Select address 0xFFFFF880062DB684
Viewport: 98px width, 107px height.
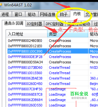click(x=25, y=100)
